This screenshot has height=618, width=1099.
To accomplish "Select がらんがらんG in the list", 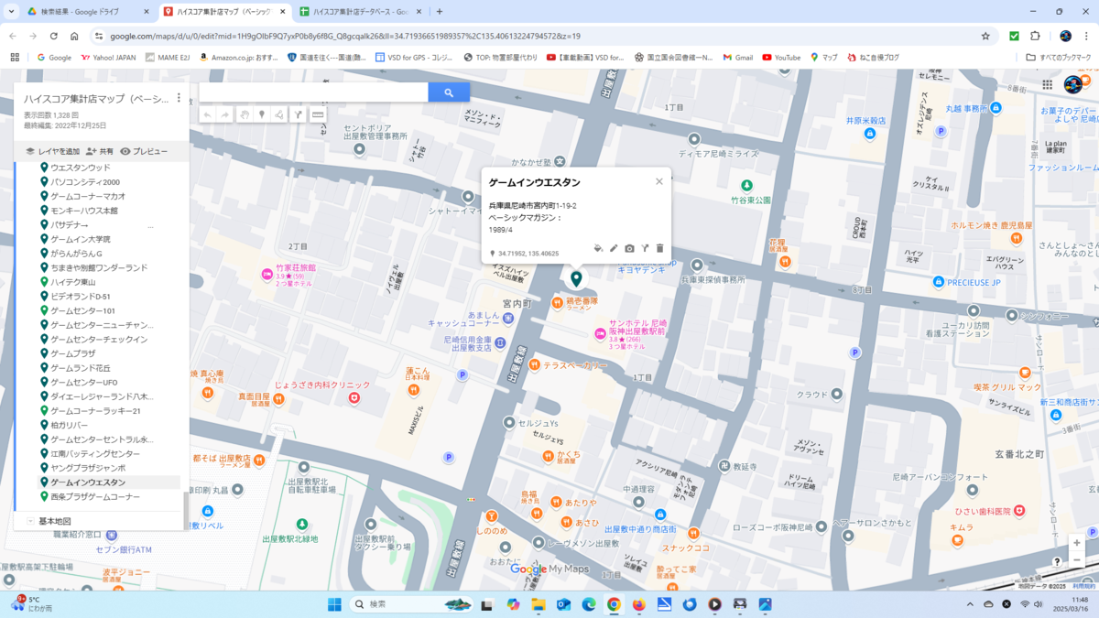I will 77,254.
